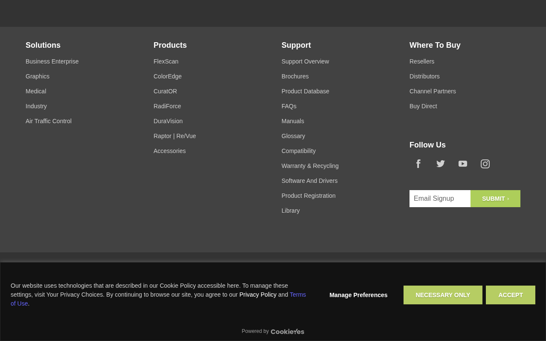Select Air Traffic Control solution
The width and height of the screenshot is (546, 341).
49,121
